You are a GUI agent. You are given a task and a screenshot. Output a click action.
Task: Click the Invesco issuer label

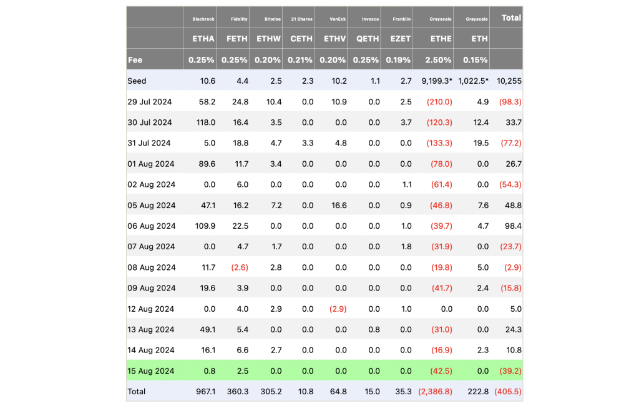tap(371, 19)
